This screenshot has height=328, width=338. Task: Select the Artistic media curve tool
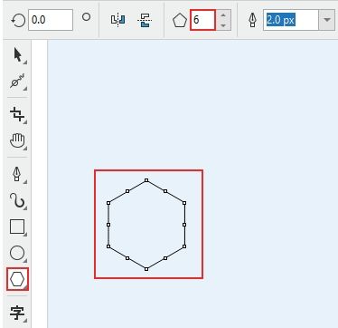coord(17,200)
